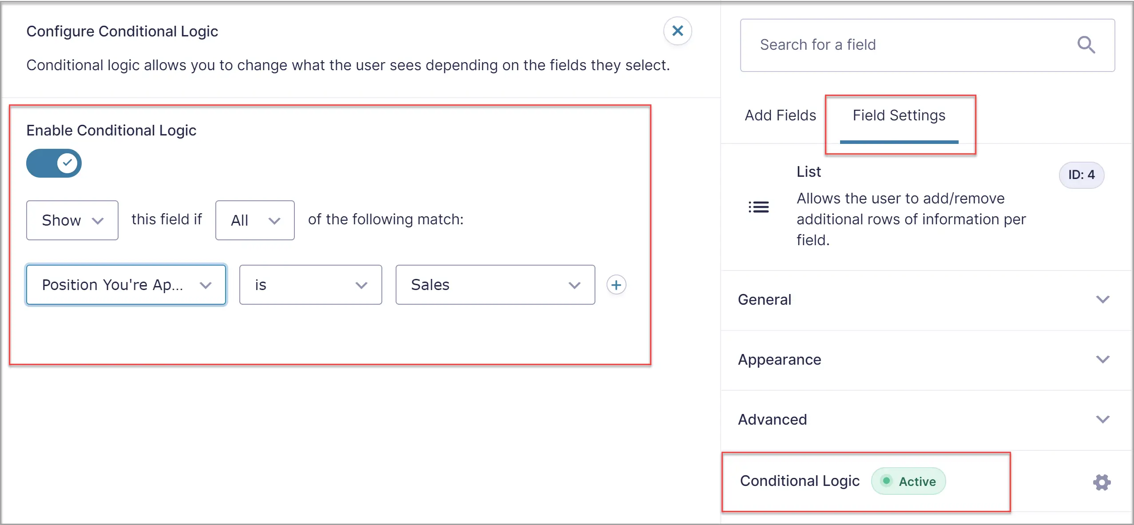Open the Position You're Applying field dropdown
The image size is (1134, 525).
point(126,285)
